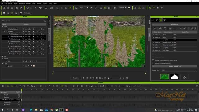The width and height of the screenshot is (199, 112).
Task: Click the Home camera view icon
Action: 95,8
